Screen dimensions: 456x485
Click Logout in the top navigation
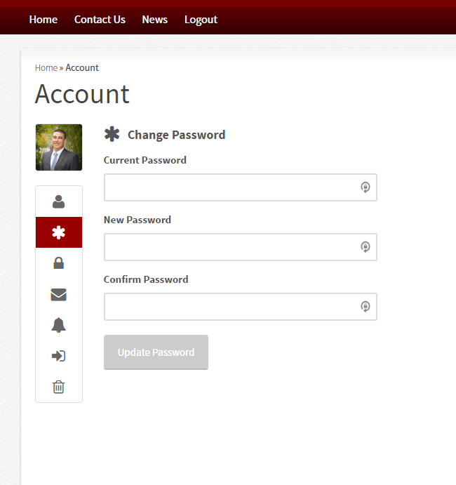coord(201,20)
